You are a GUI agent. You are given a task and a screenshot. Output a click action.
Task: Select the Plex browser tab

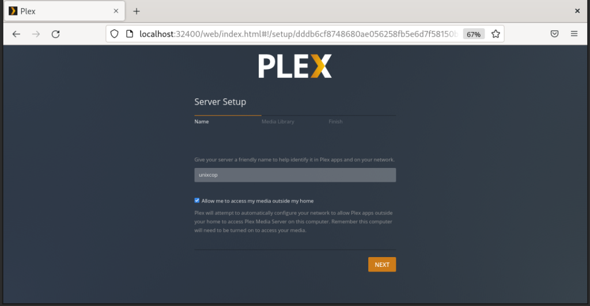[x=65, y=12]
